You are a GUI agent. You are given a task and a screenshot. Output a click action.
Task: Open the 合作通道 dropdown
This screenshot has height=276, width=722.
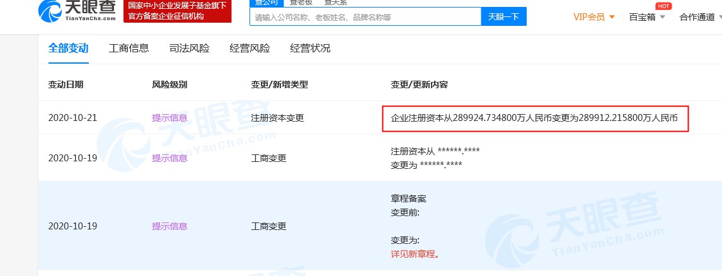701,17
